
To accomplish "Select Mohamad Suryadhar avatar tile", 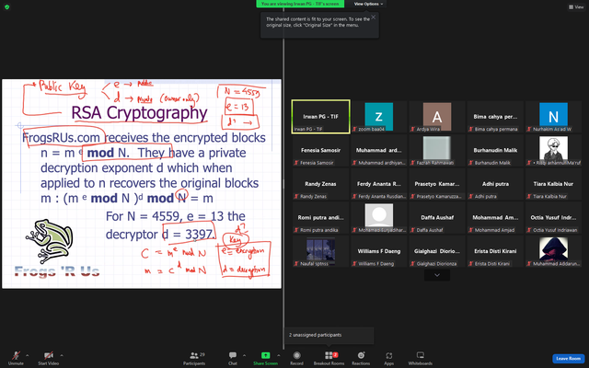I will pyautogui.click(x=378, y=217).
